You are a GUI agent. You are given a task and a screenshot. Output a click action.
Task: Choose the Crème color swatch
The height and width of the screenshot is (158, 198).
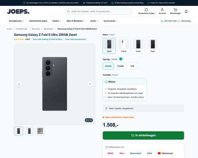[124, 46]
